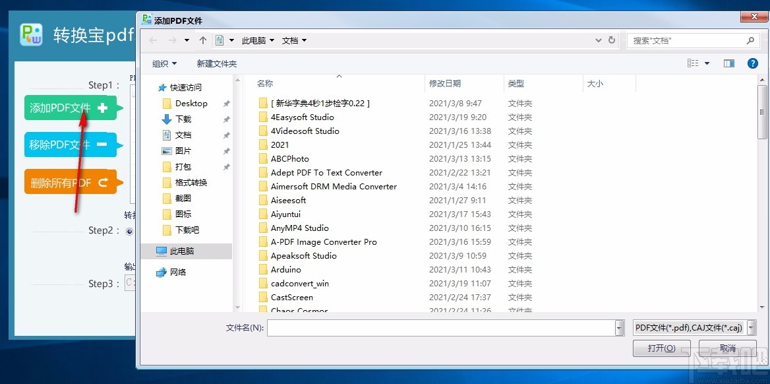Viewport: 770px width, 384px height.
Task: Navigate up one folder level
Action: pyautogui.click(x=204, y=40)
